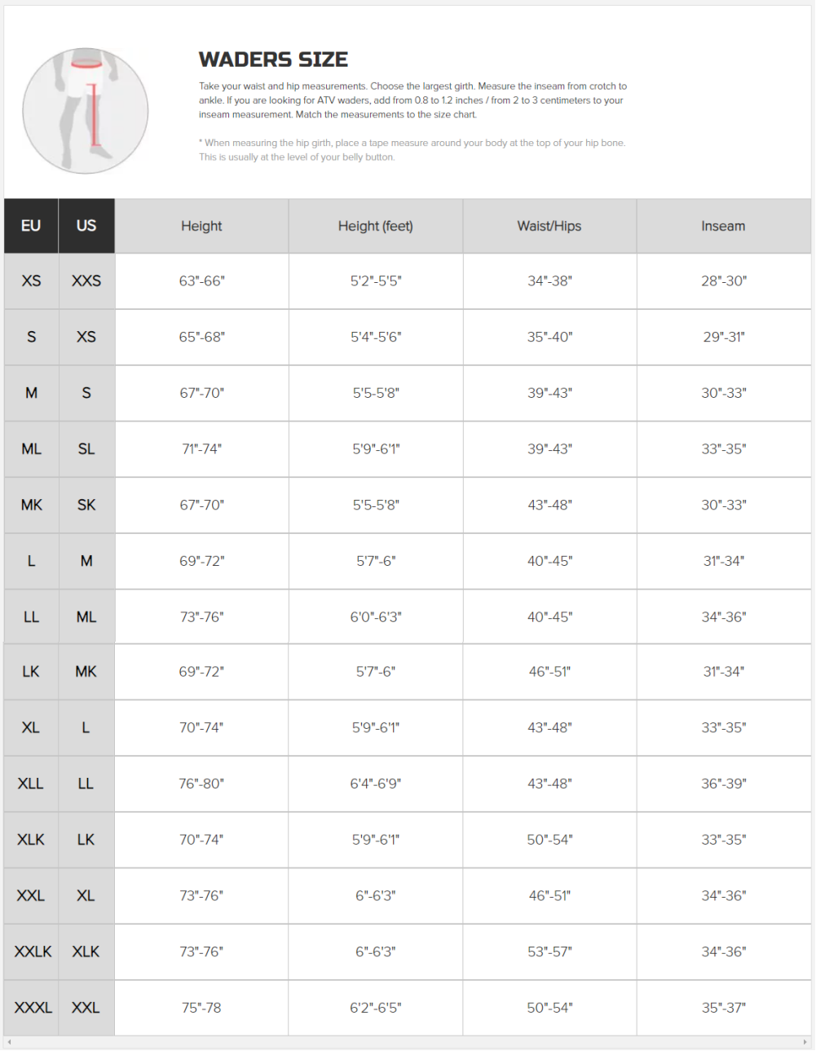Click the horizontal scrollbar left arrow
Image resolution: width=816 pixels, height=1051 pixels.
(x=9, y=1042)
